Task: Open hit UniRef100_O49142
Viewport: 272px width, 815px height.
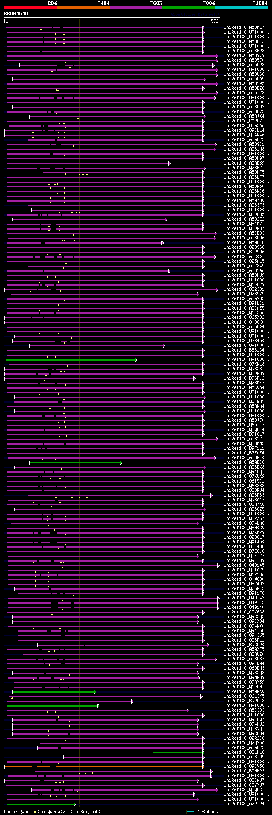Action: [244, 603]
